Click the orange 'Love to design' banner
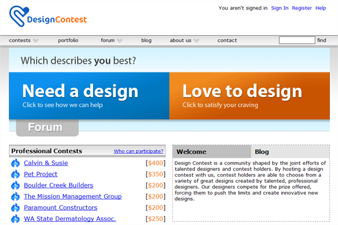The height and width of the screenshot is (225, 338). (250, 95)
